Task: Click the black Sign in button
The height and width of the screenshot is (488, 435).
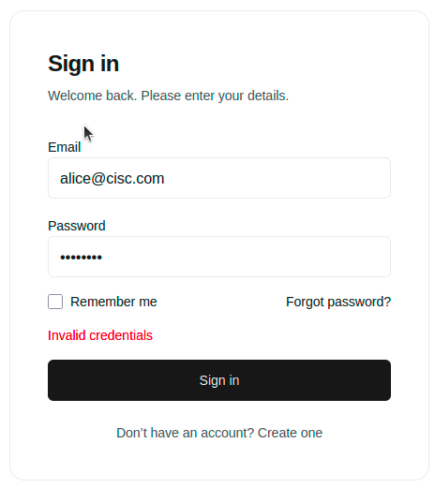Action: (219, 380)
